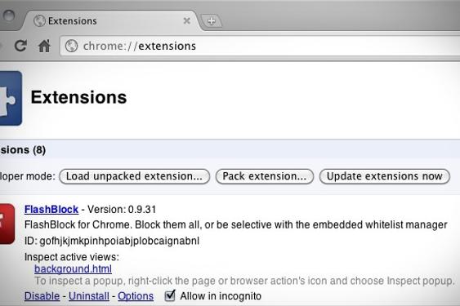The width and height of the screenshot is (460, 306).
Task: Open FlashBlock Options link
Action: (x=136, y=296)
